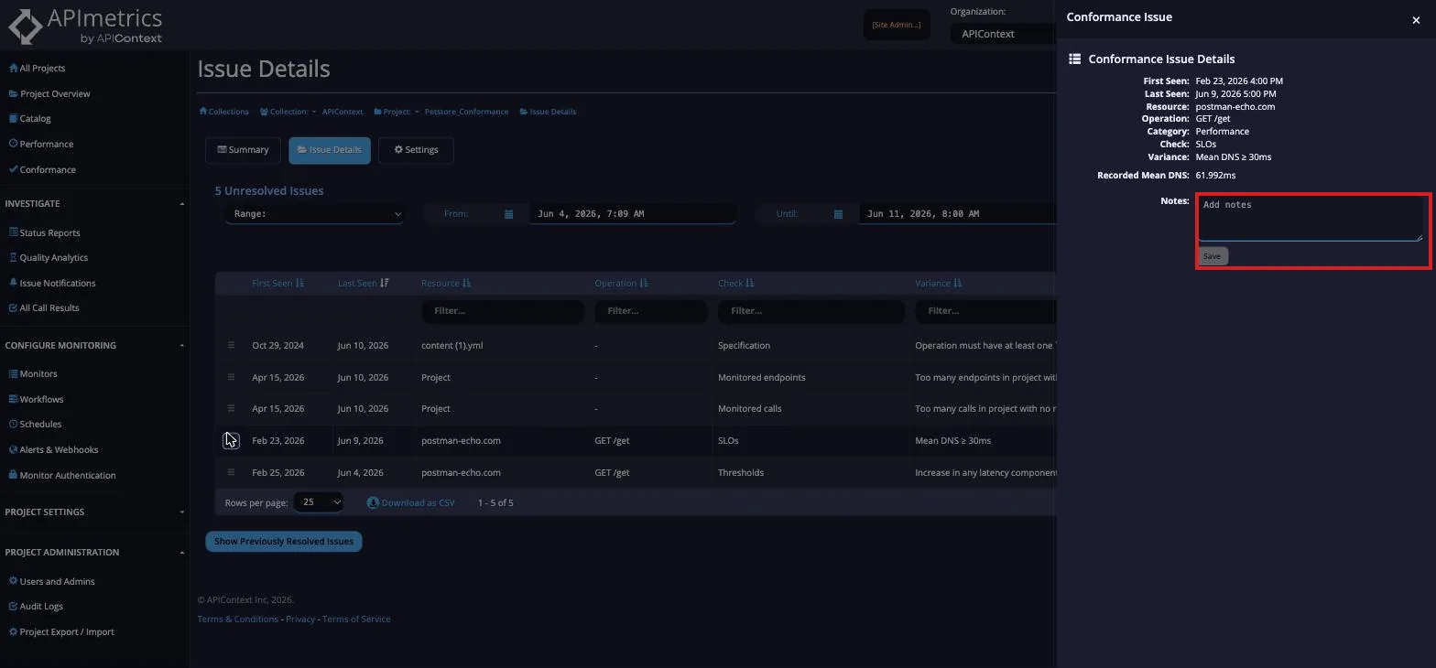Screen dimensions: 1436x668
Task: Open row menu for Monitored calls issue
Action: pos(231,408)
